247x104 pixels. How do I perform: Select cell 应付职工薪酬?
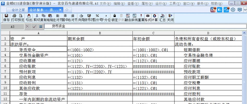[208, 77]
